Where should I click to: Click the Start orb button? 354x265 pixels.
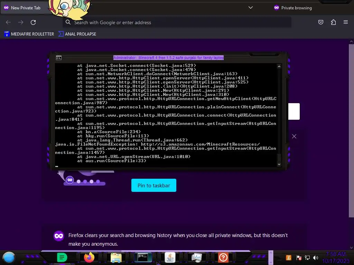9,257
